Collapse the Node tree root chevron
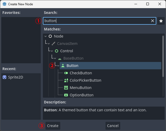This screenshot has width=166, height=131. pos(46,36)
